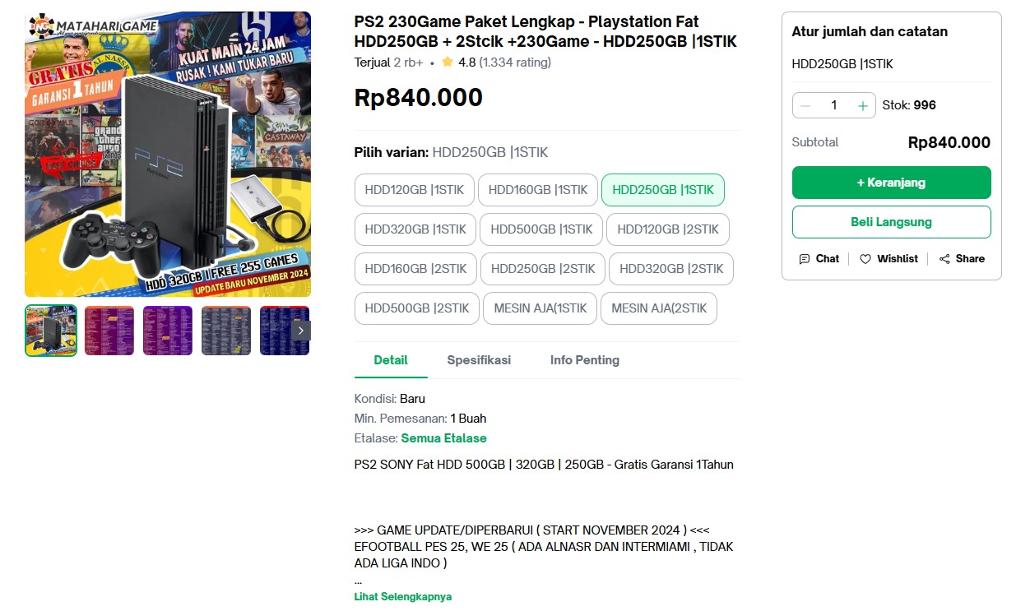Choose the MESIN AJA(1STIK variant
This screenshot has width=1016, height=611.
click(x=540, y=308)
